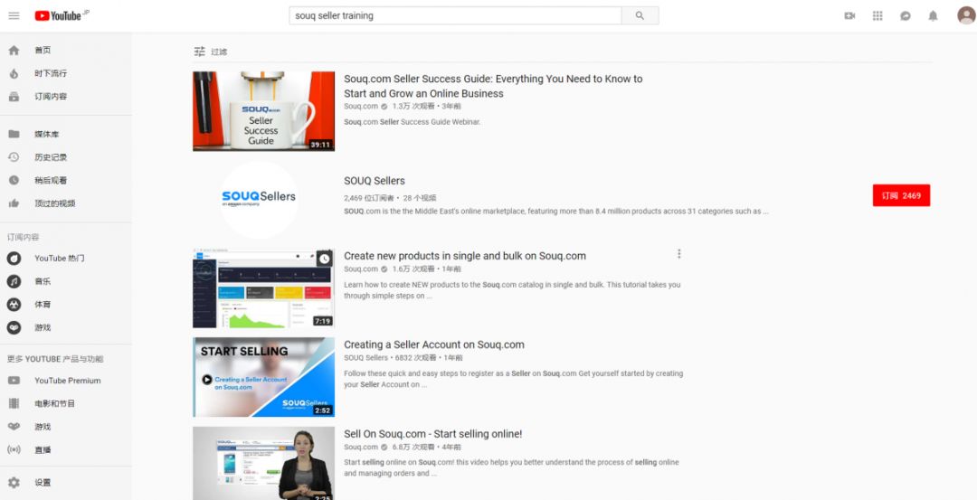
Task: Subscribe to SOUQ Sellers with 订阅 2469
Action: (x=901, y=195)
